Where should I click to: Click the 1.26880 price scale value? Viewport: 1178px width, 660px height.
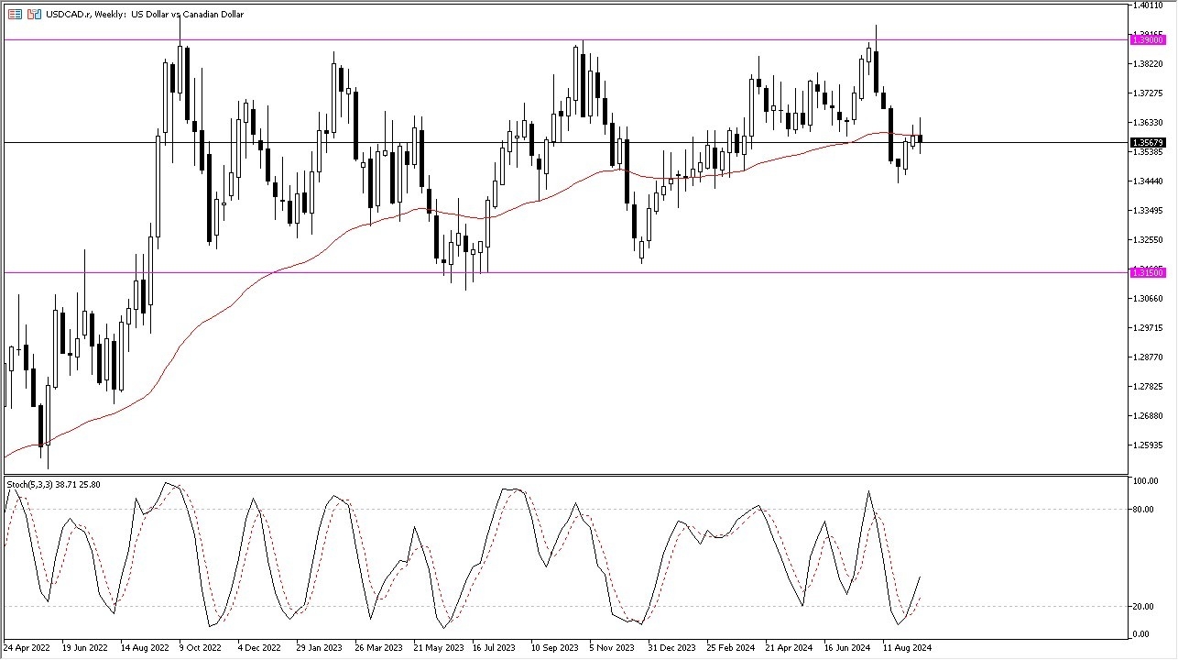1147,415
